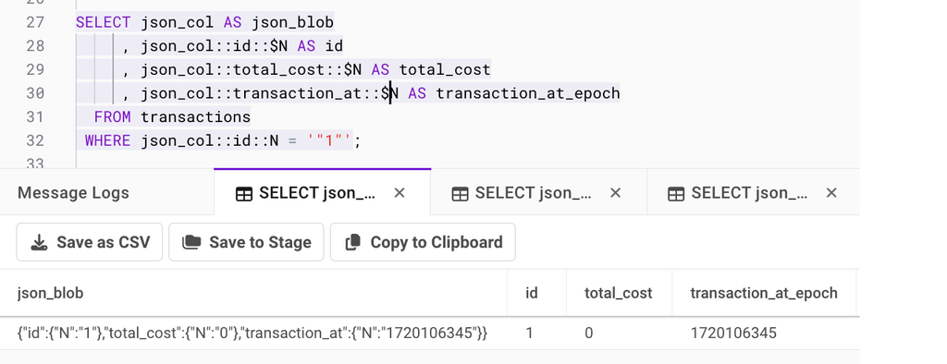Click the total_cost column header
This screenshot has width=947, height=364.
click(619, 294)
